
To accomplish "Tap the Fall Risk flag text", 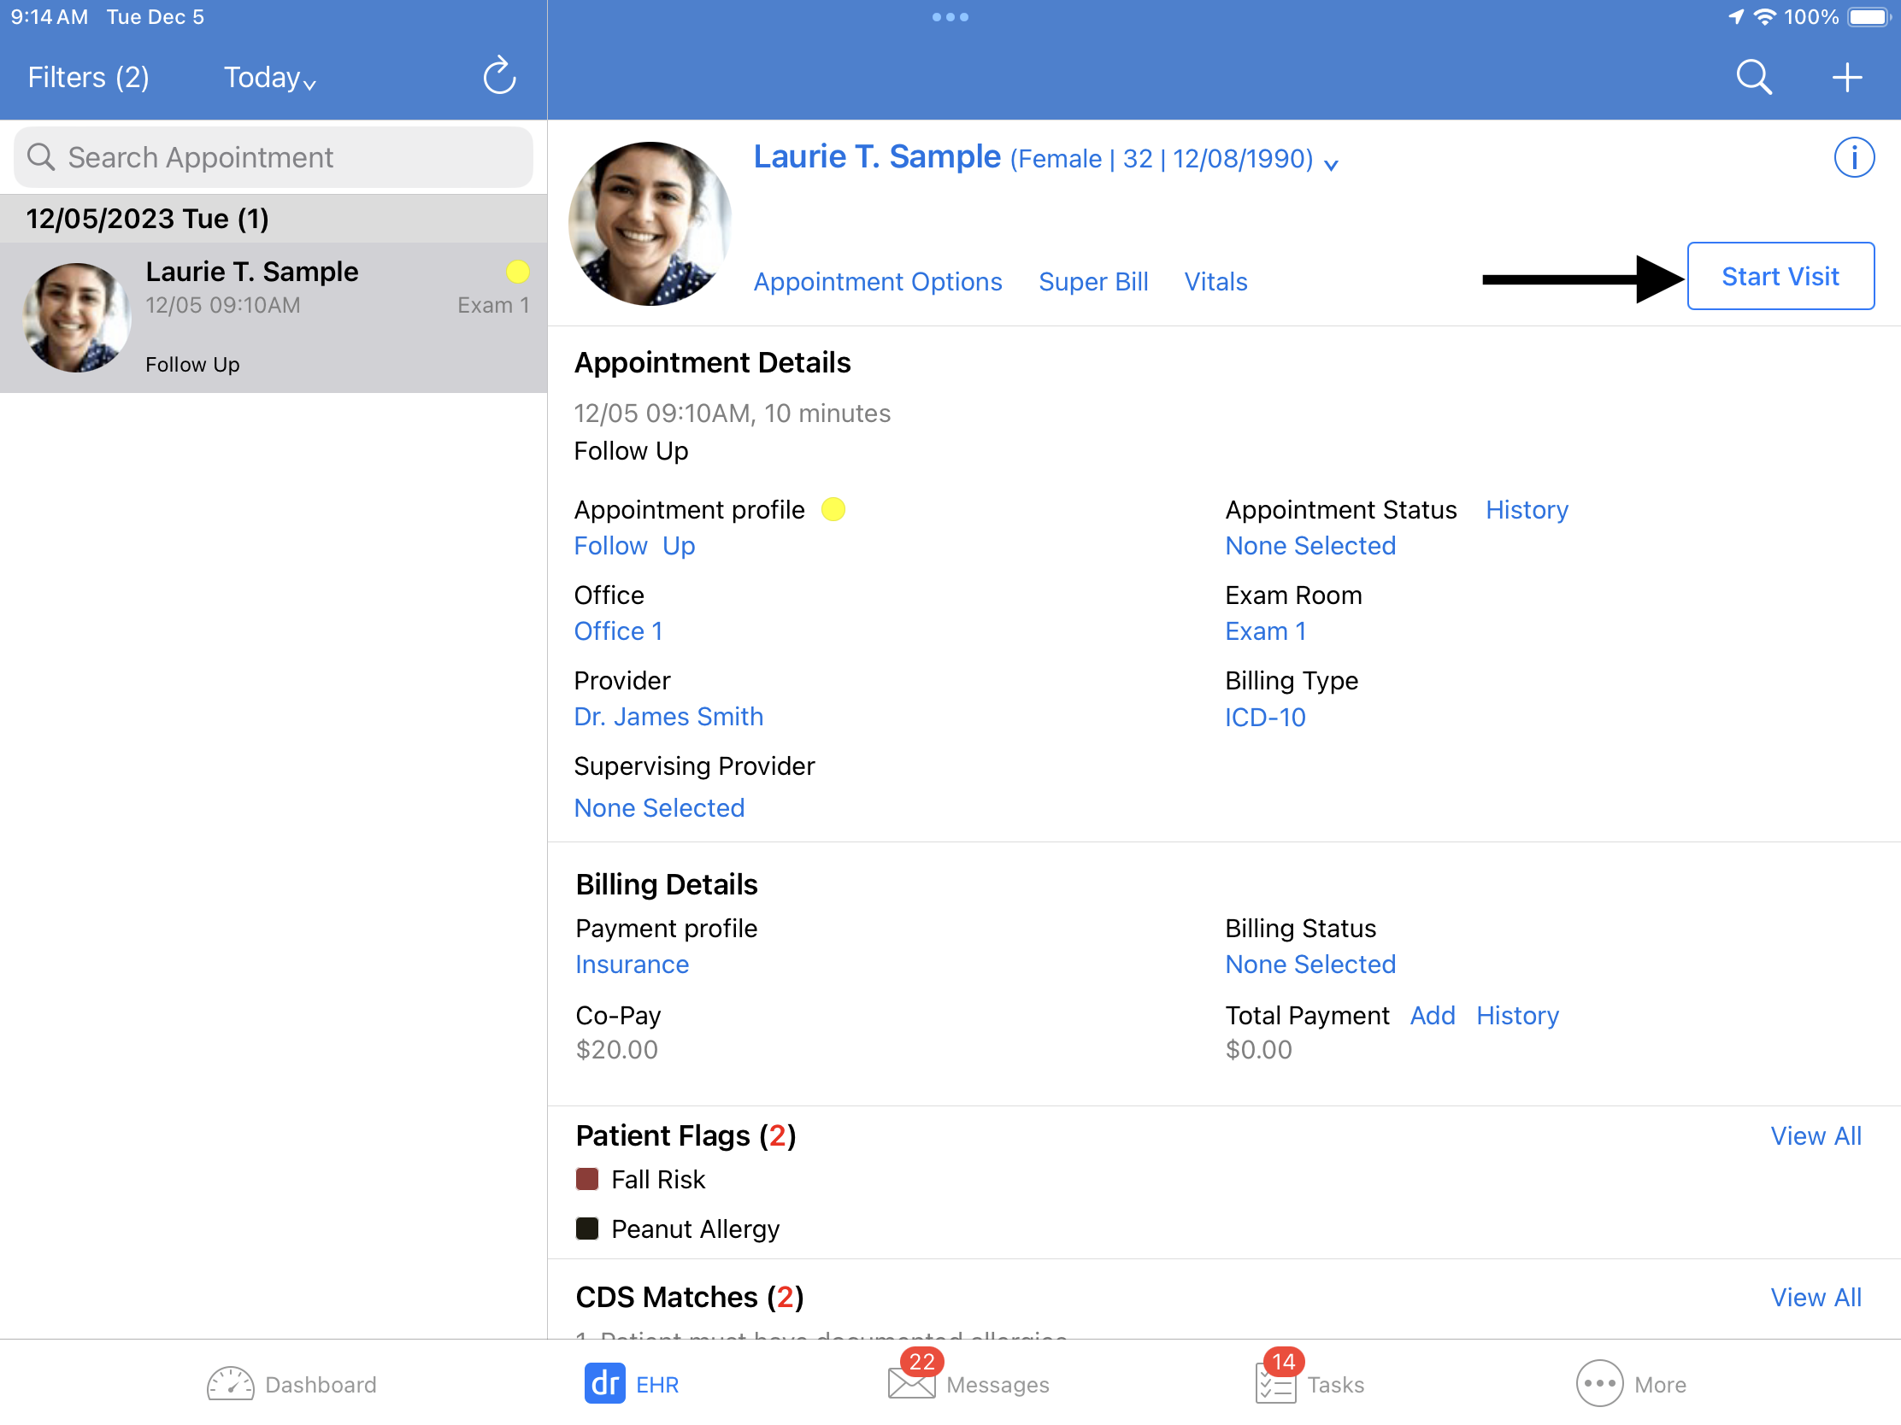I will [658, 1180].
